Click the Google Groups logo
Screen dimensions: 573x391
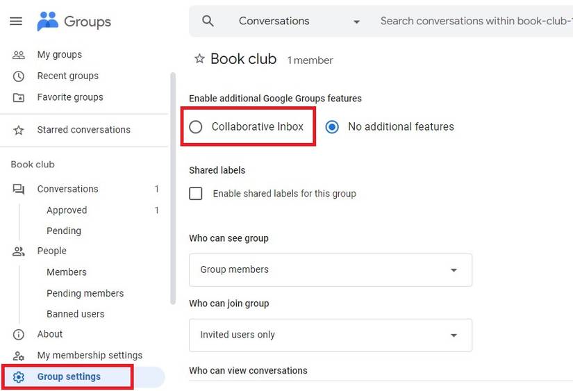click(48, 22)
